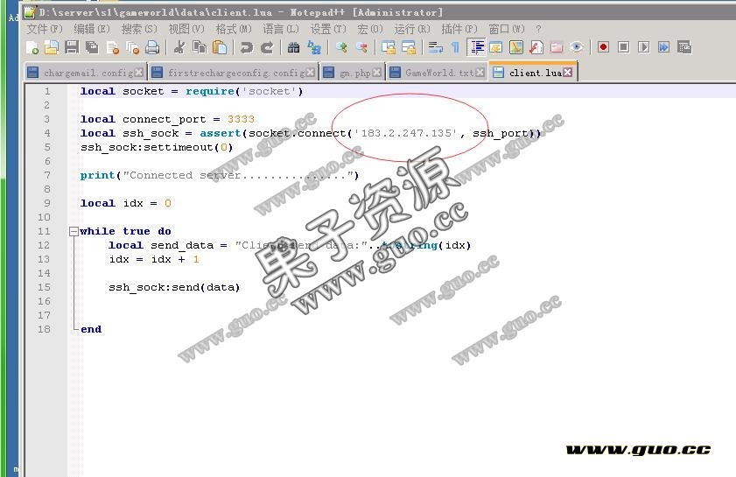Switch to the chargemail.config tab
This screenshot has width=736, height=477.
tap(87, 73)
